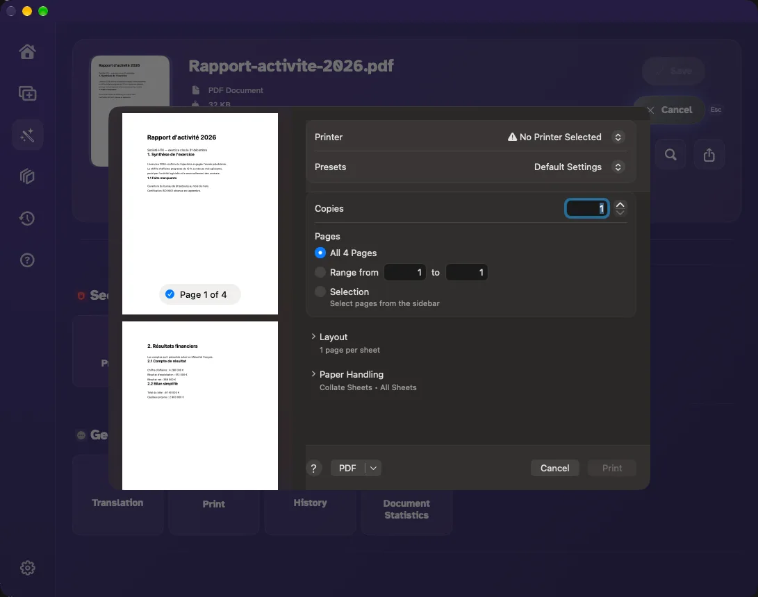This screenshot has height=597, width=758.
Task: Open the history clock sidebar icon
Action: point(27,218)
